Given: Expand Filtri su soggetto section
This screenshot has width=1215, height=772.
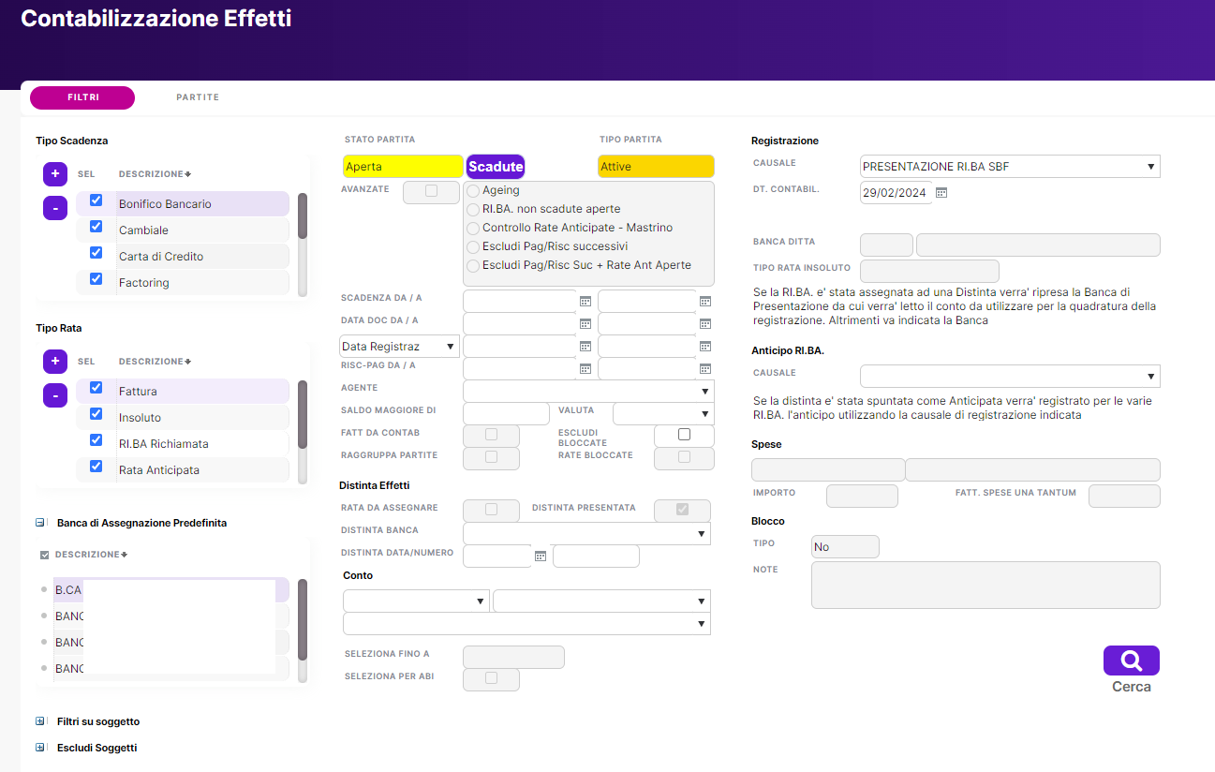Looking at the screenshot, I should (40, 721).
